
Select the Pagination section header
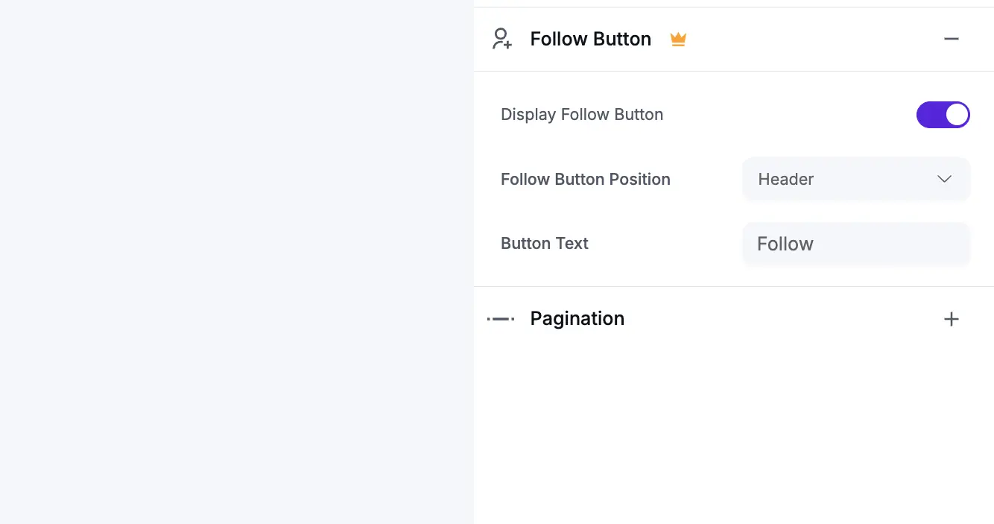[x=577, y=318]
